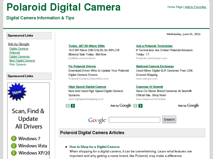This screenshot has width=213, height=159.
Task: Click the lower Sponsored Links header
Action: [29, 76]
